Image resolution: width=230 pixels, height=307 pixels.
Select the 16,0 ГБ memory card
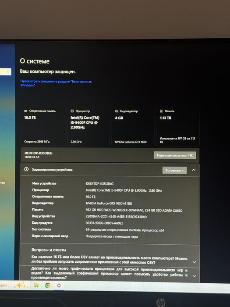[42, 126]
